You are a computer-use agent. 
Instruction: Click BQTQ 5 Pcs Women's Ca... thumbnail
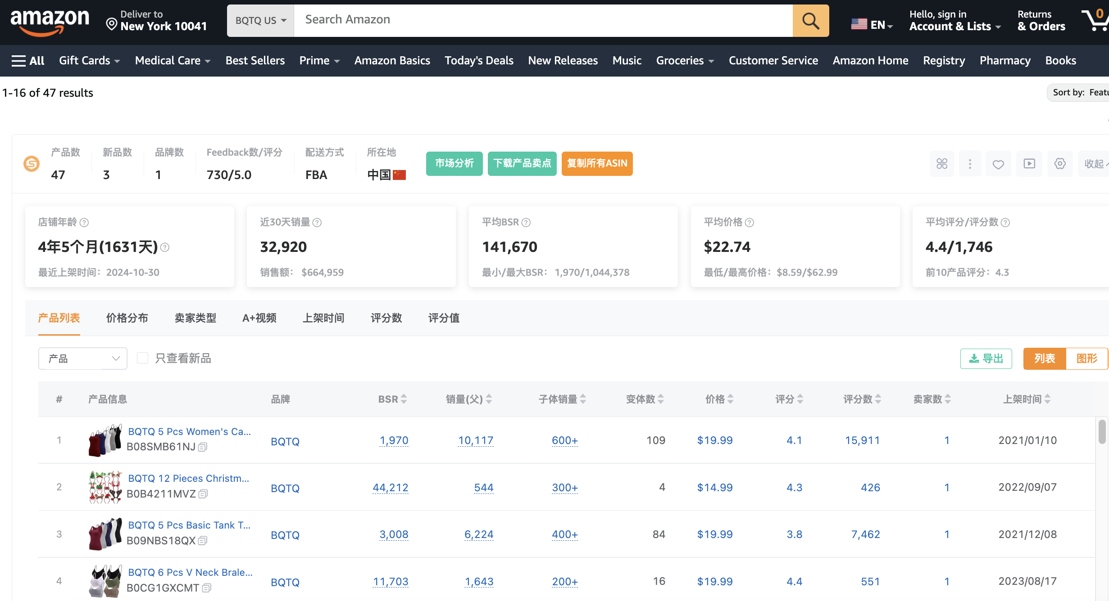coord(105,440)
